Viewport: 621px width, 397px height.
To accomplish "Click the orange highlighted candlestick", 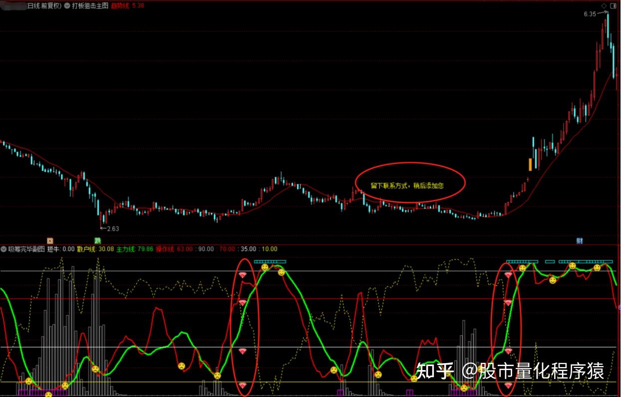I will point(530,164).
